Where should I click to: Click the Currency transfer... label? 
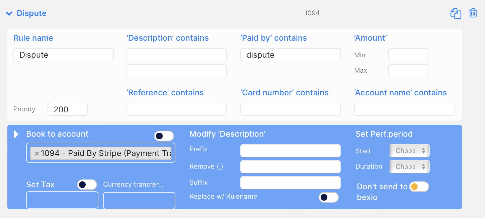(x=134, y=184)
